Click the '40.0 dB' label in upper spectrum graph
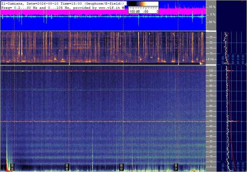The image size is (247, 172). pos(238,59)
